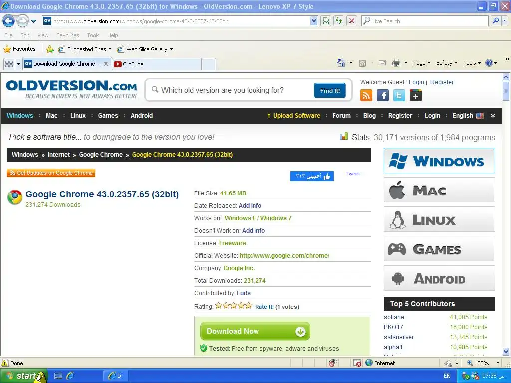Click the Facebook social icon
The width and height of the screenshot is (511, 383).
[x=383, y=95]
